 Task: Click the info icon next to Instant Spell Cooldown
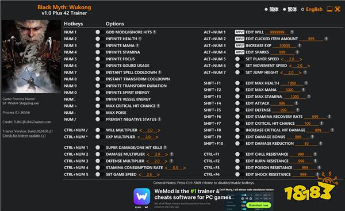pos(160,72)
